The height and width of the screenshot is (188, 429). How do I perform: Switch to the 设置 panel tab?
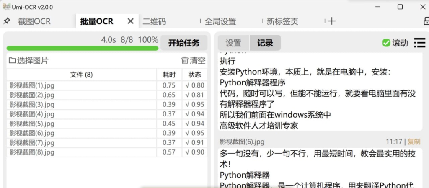pyautogui.click(x=233, y=43)
